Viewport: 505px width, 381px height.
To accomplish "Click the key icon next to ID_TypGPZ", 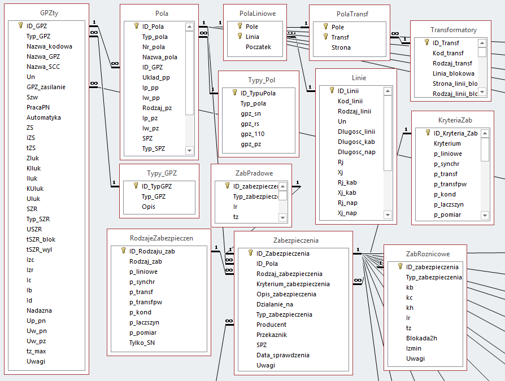I will click(136, 186).
